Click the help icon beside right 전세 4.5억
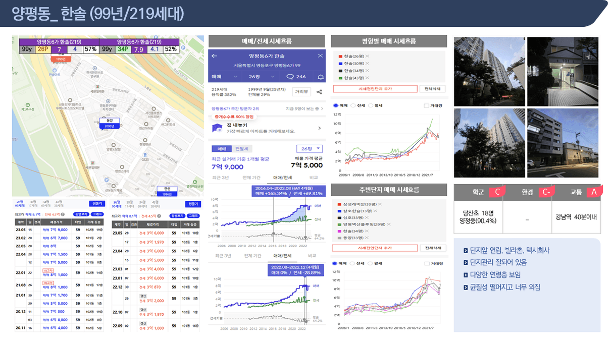 (160, 215)
